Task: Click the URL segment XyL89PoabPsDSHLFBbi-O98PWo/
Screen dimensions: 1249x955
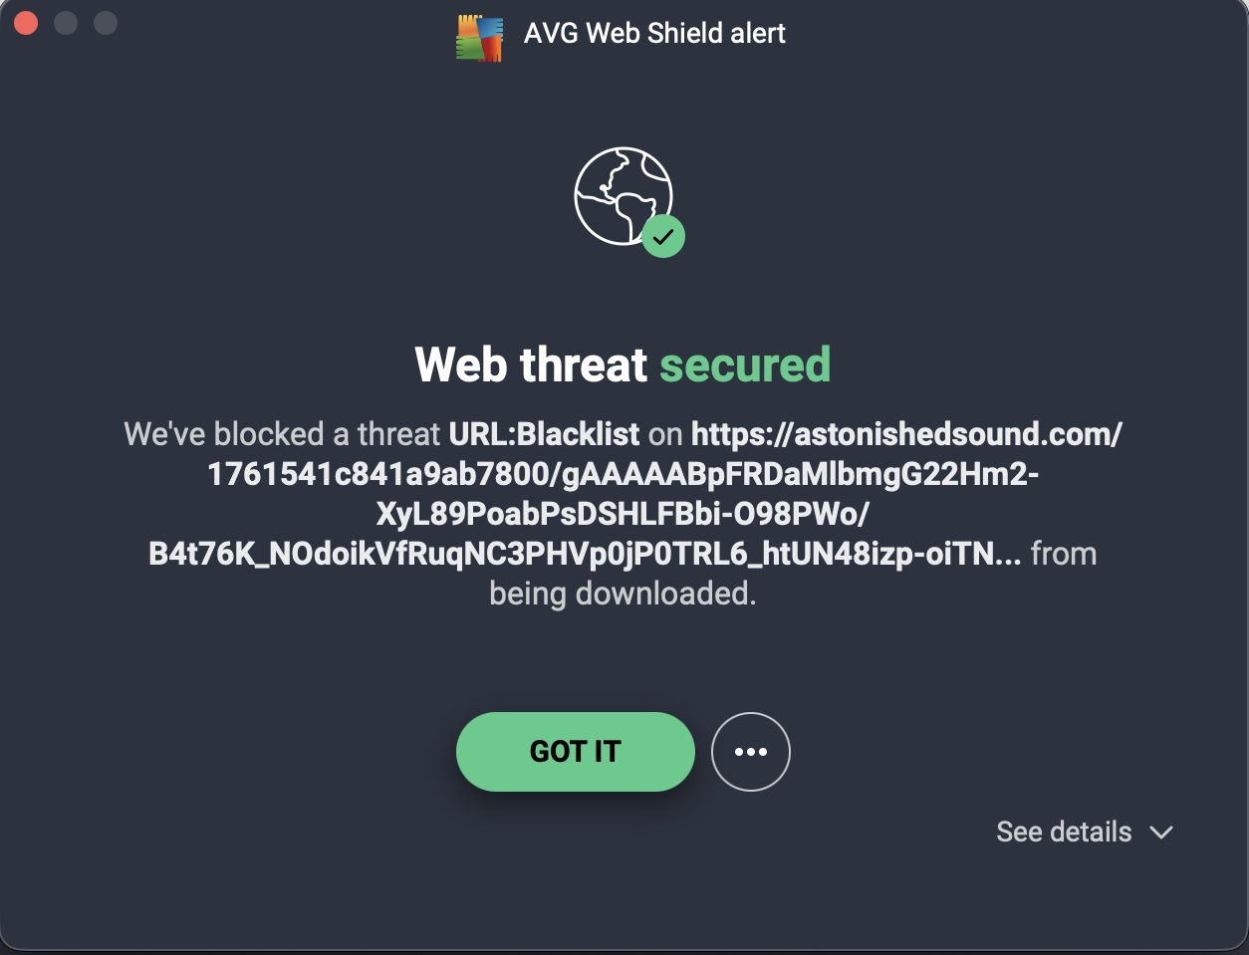Action: click(623, 514)
